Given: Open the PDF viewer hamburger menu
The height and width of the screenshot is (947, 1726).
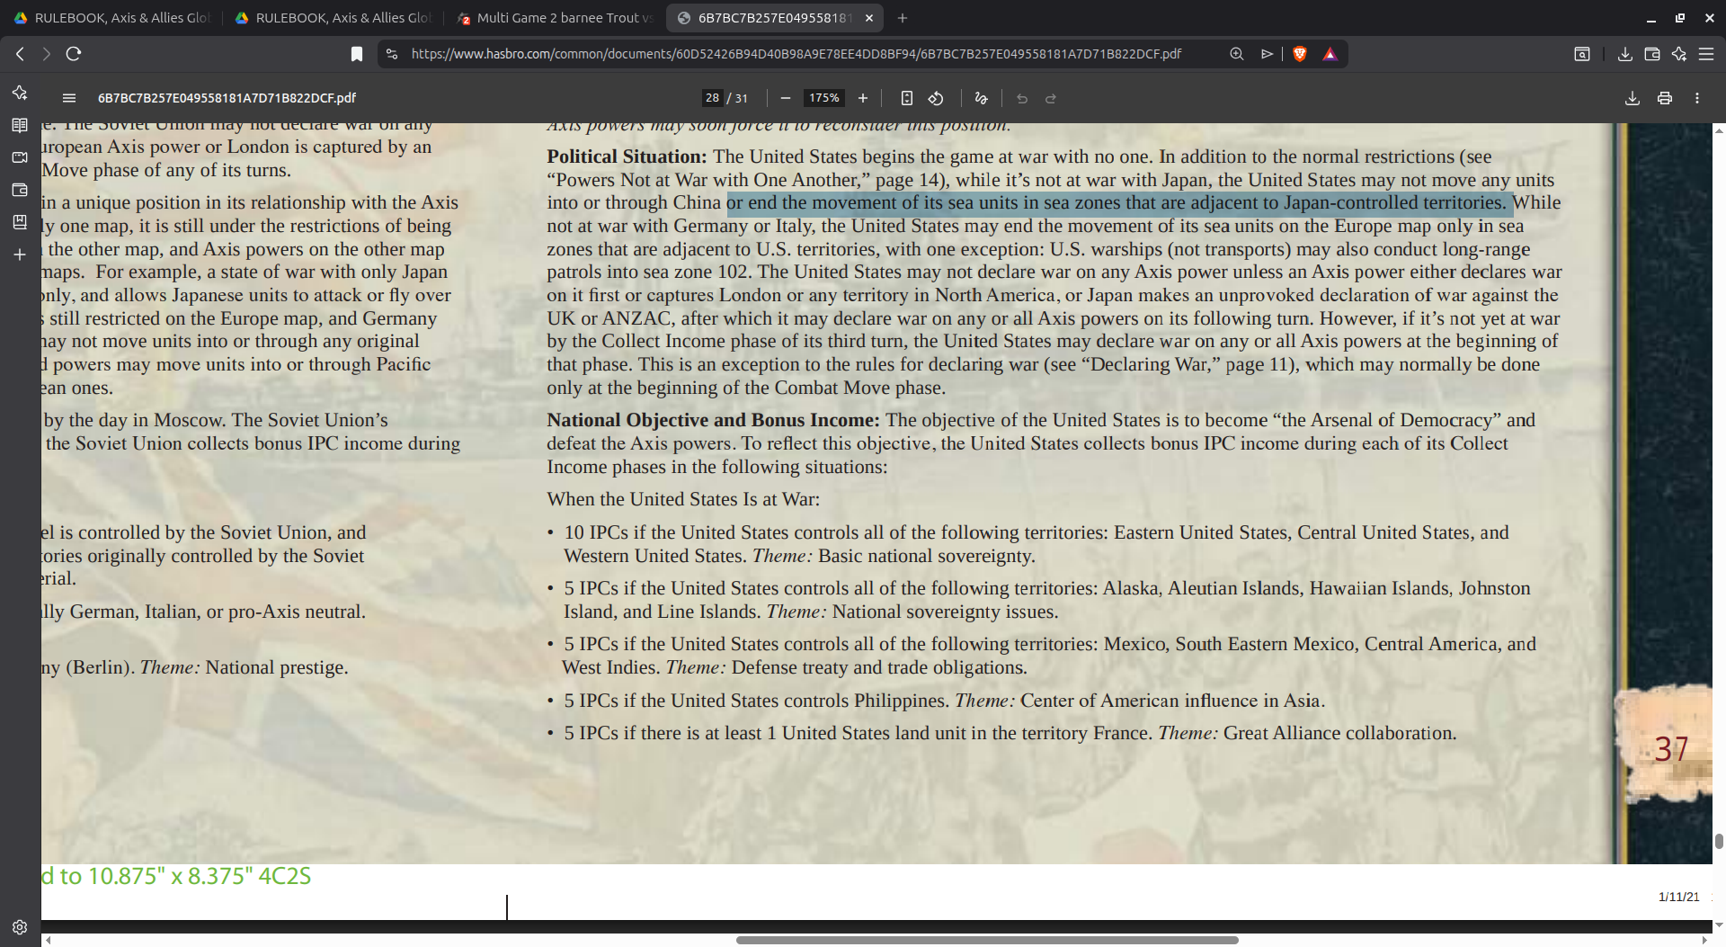Looking at the screenshot, I should 69,98.
